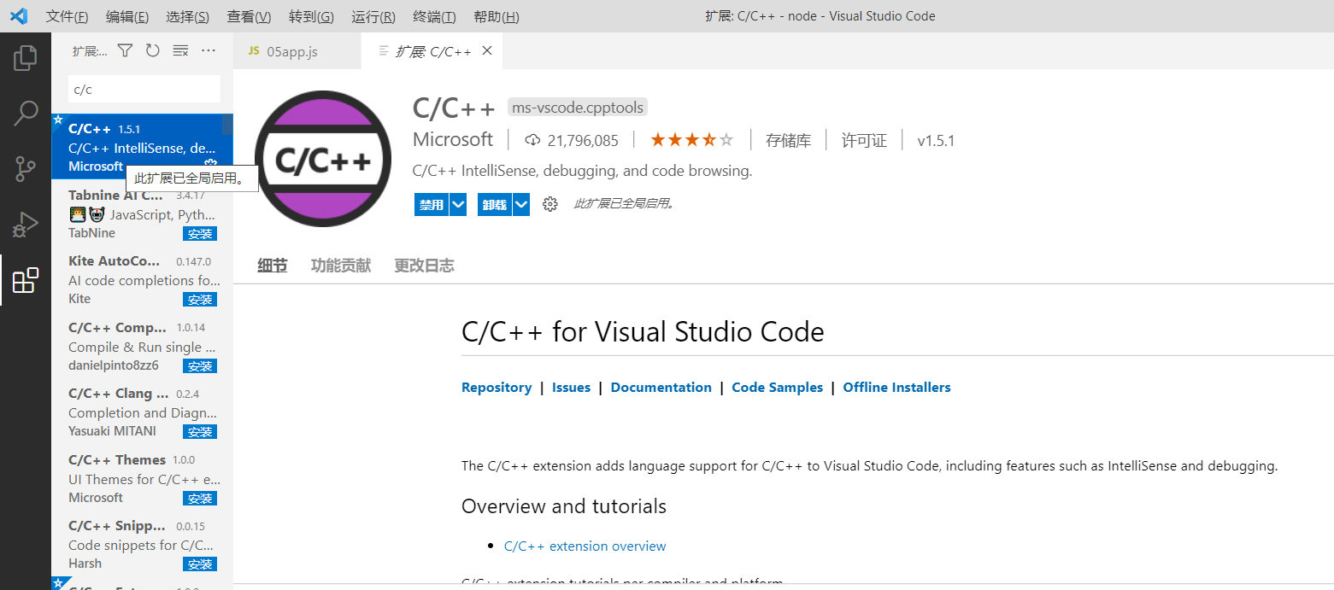
Task: Open the Issues link in readme
Action: click(571, 388)
